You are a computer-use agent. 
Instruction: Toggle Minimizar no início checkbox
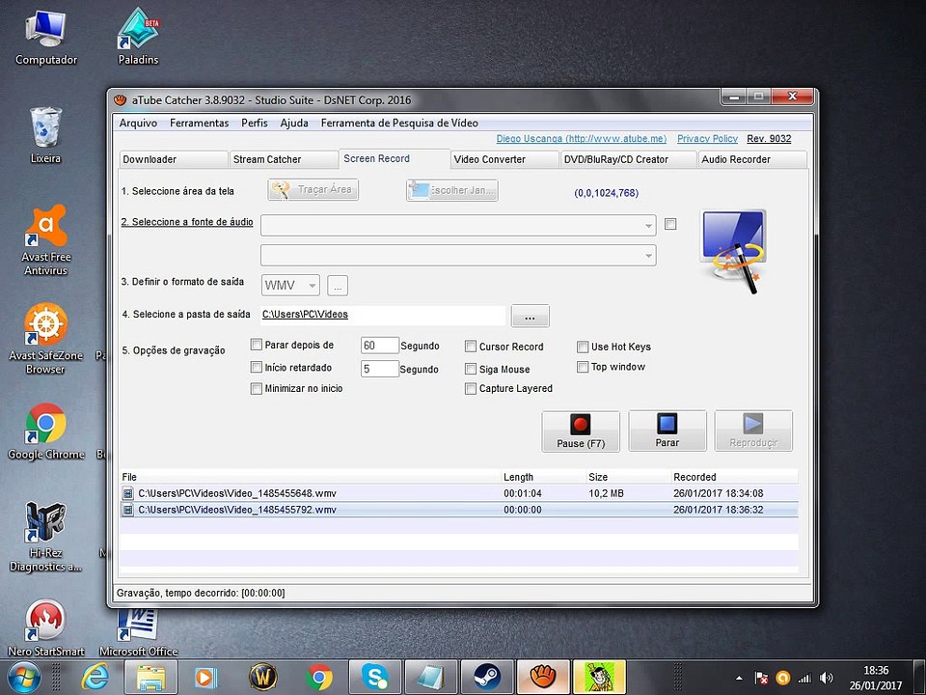pos(257,388)
